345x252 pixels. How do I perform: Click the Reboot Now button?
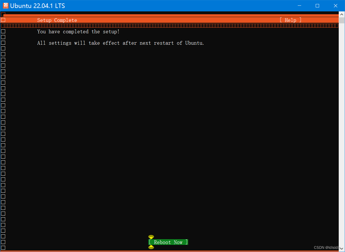tap(168, 242)
